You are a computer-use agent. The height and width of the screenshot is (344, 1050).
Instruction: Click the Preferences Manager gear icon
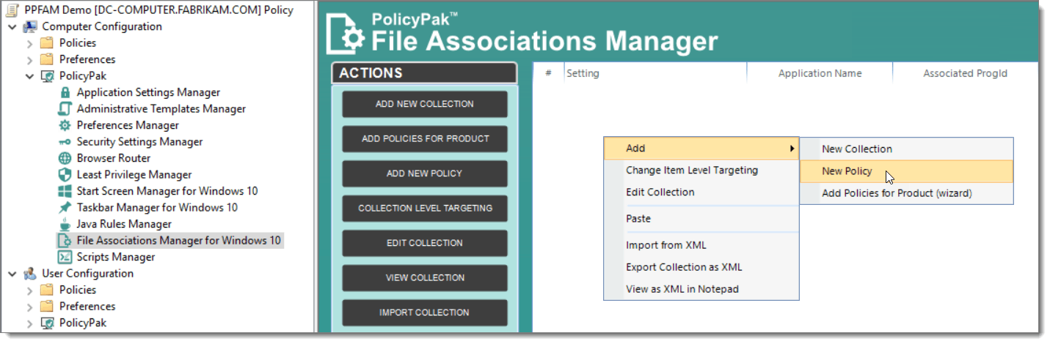coord(65,125)
